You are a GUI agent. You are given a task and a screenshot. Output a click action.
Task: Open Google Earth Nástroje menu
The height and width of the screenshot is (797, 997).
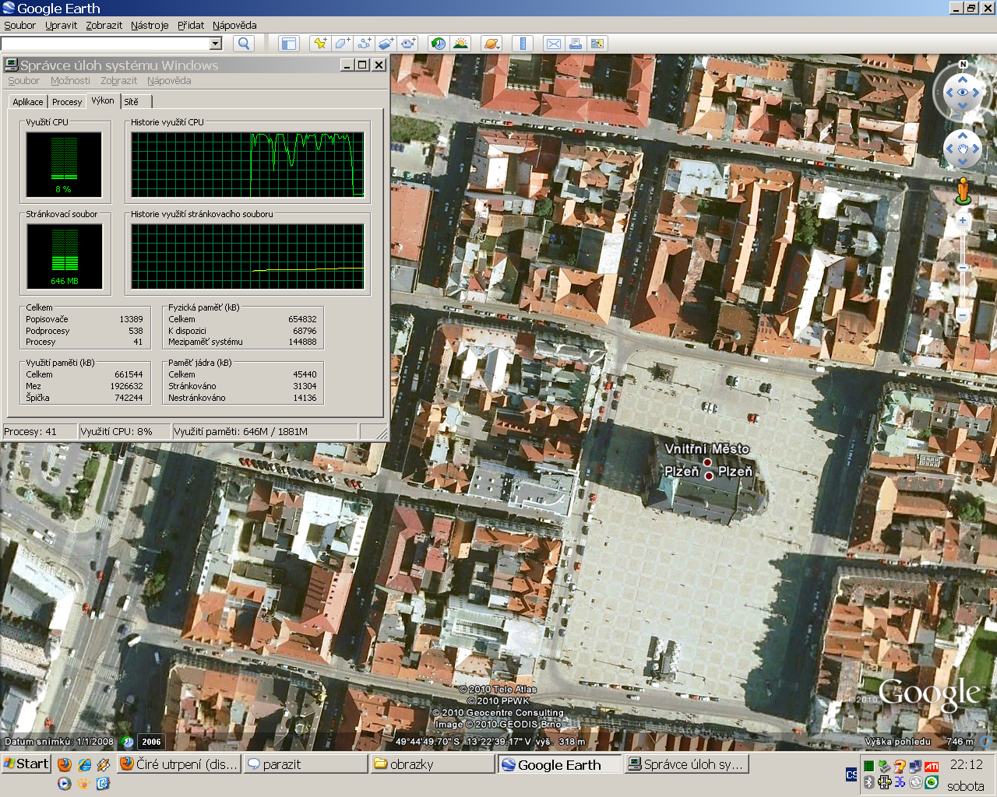pyautogui.click(x=150, y=25)
